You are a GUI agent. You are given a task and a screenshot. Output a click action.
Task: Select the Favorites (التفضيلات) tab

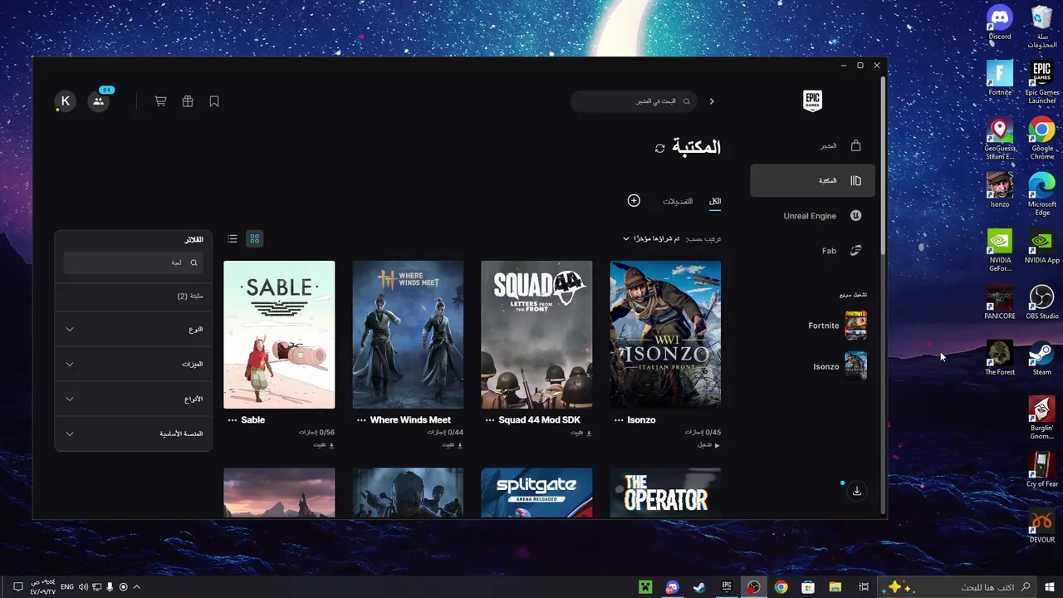[x=678, y=202]
